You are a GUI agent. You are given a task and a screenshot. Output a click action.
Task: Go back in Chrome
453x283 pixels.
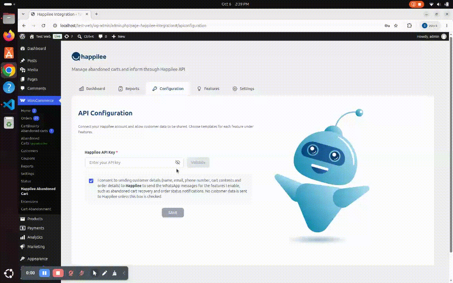click(24, 26)
